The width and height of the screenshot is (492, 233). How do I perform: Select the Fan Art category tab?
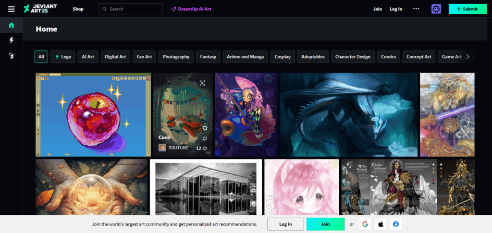(x=144, y=57)
